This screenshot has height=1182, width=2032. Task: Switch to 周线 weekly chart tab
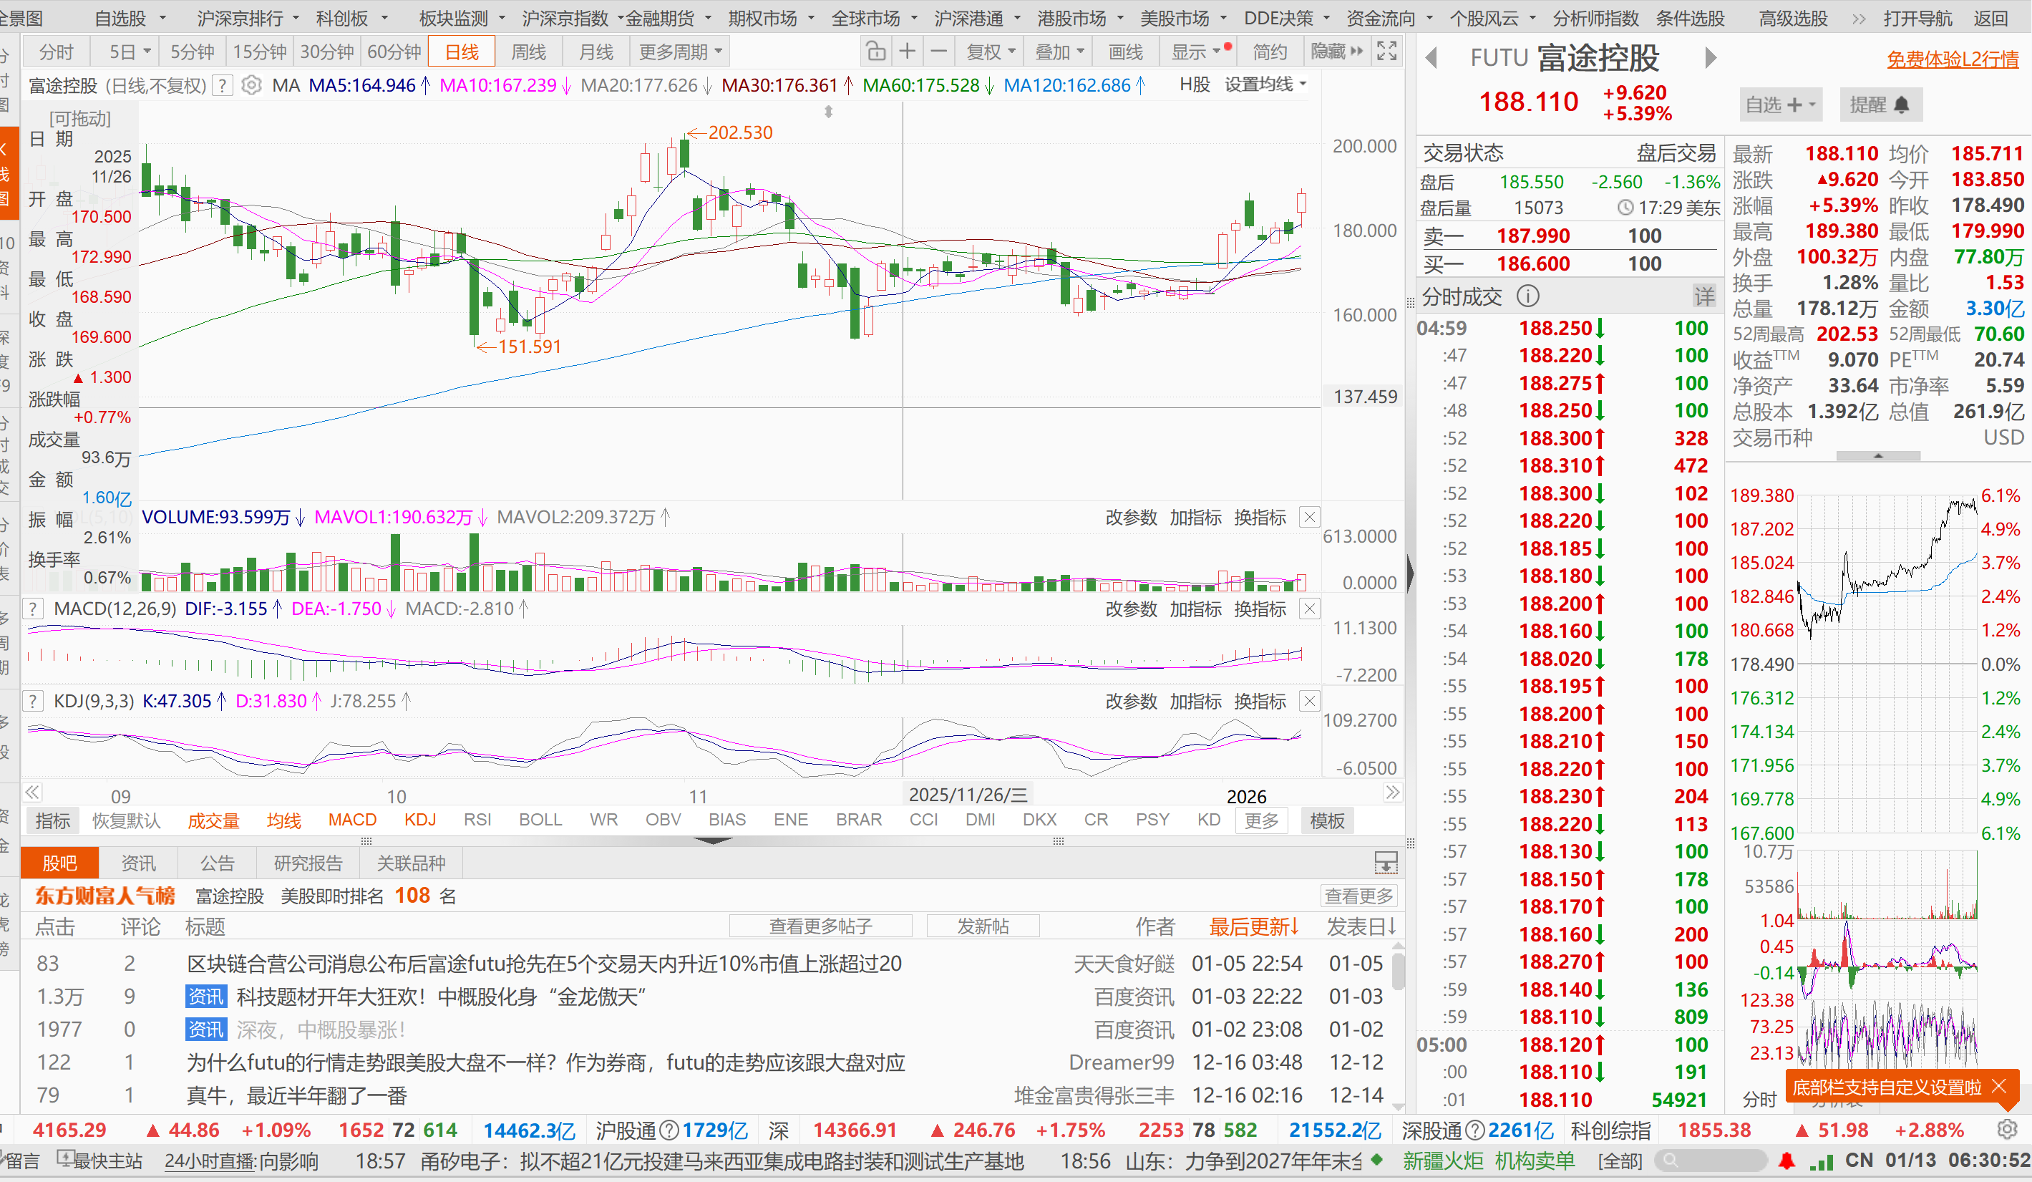(x=529, y=52)
